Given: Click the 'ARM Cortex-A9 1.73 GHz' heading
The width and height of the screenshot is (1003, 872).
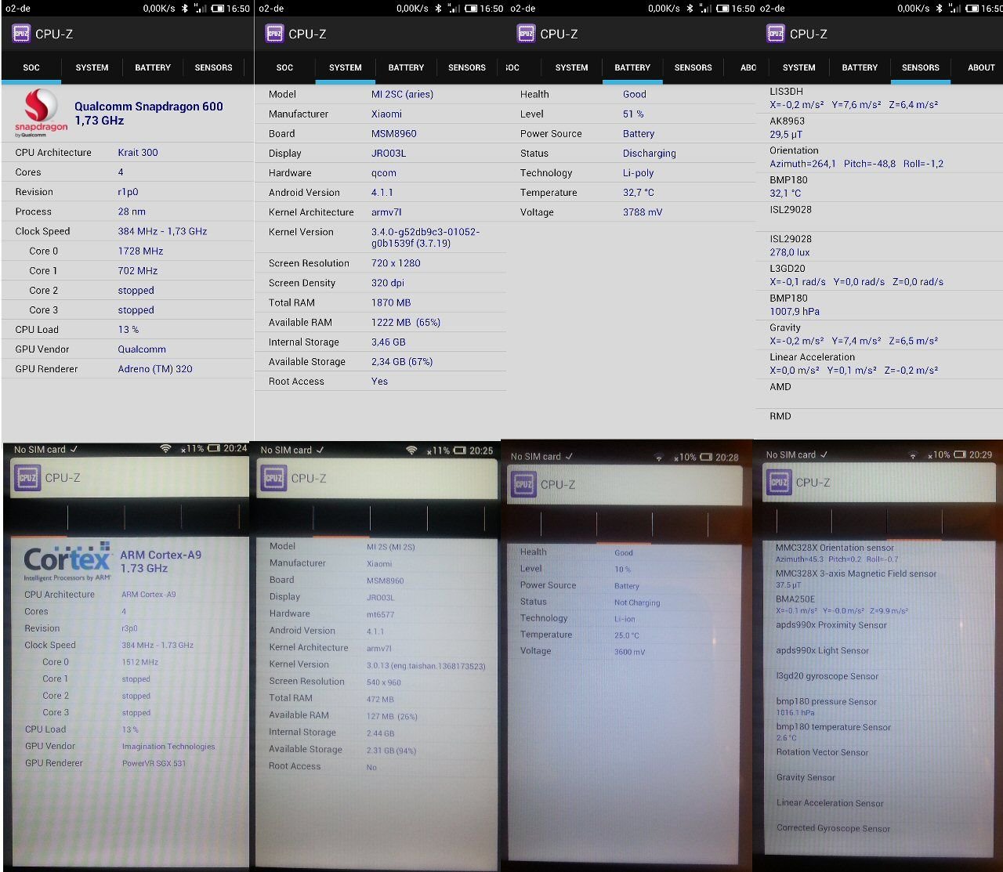Looking at the screenshot, I should pos(161,561).
